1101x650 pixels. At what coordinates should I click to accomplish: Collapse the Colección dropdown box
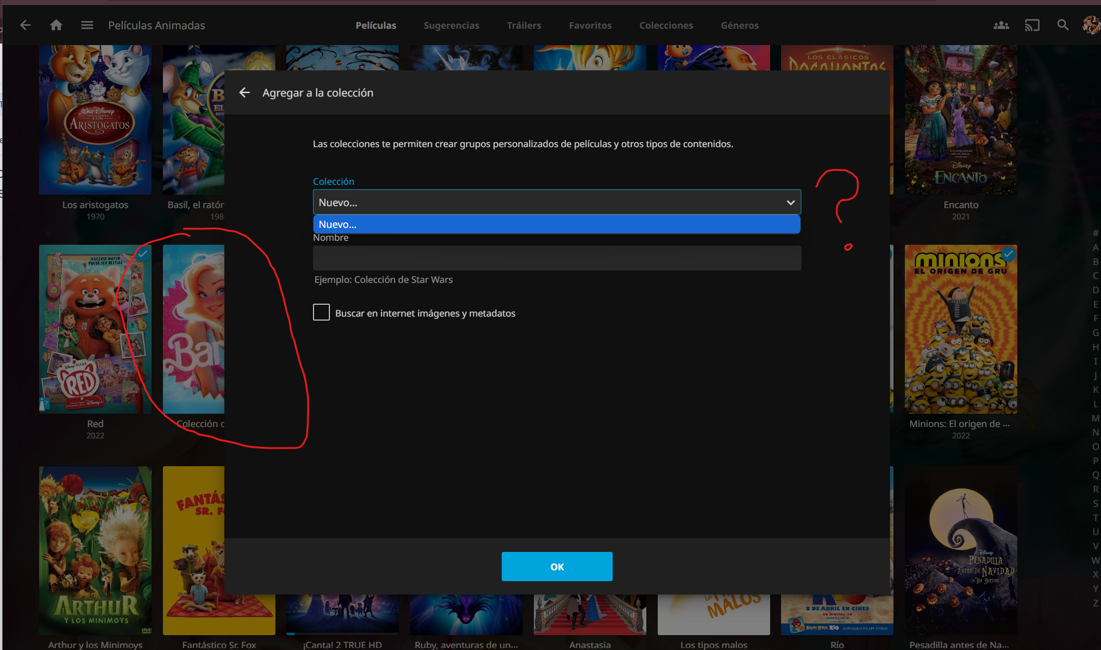pos(545,202)
